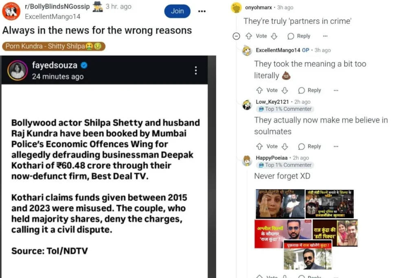Downvote ExcellentMango14's 'literally' comment
Screen dimensions: 417x278
point(285,90)
